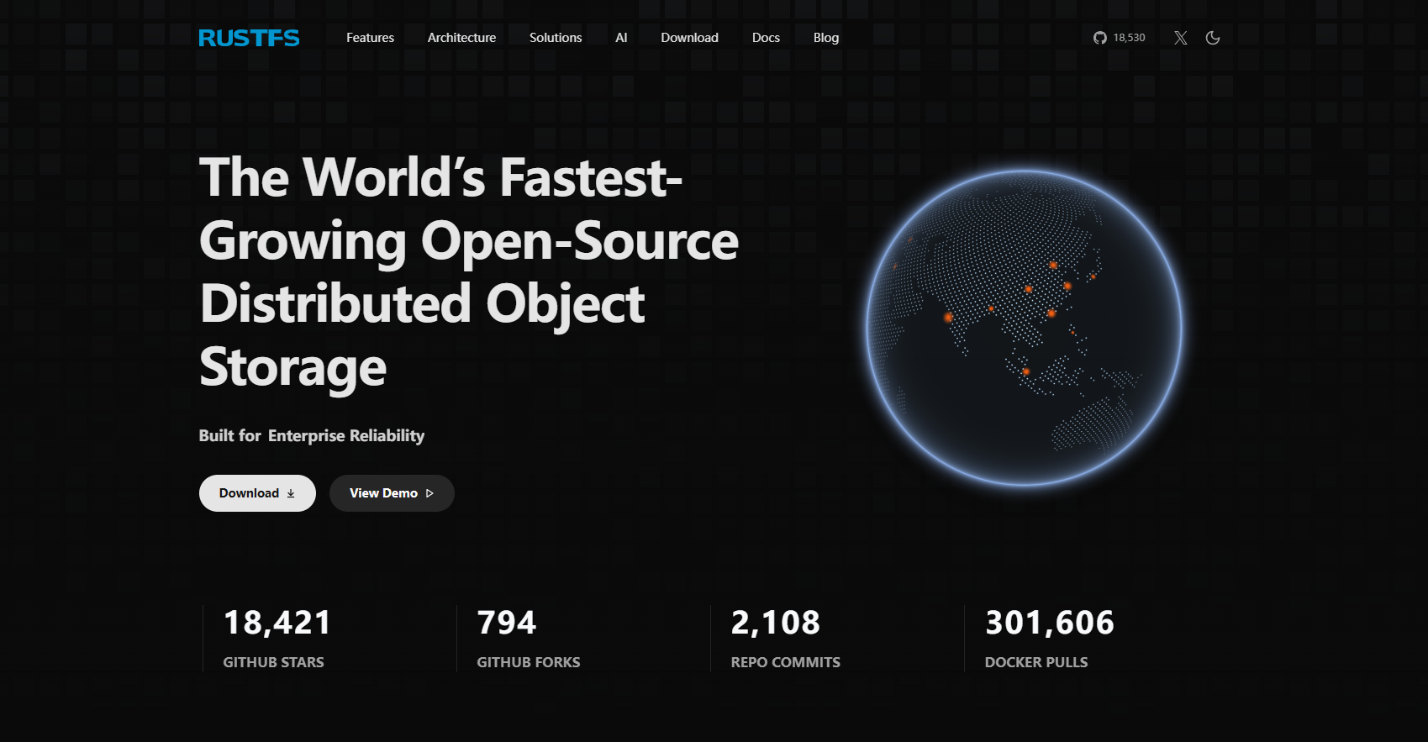Open the Architecture menu item
This screenshot has height=742, width=1428.
(461, 38)
